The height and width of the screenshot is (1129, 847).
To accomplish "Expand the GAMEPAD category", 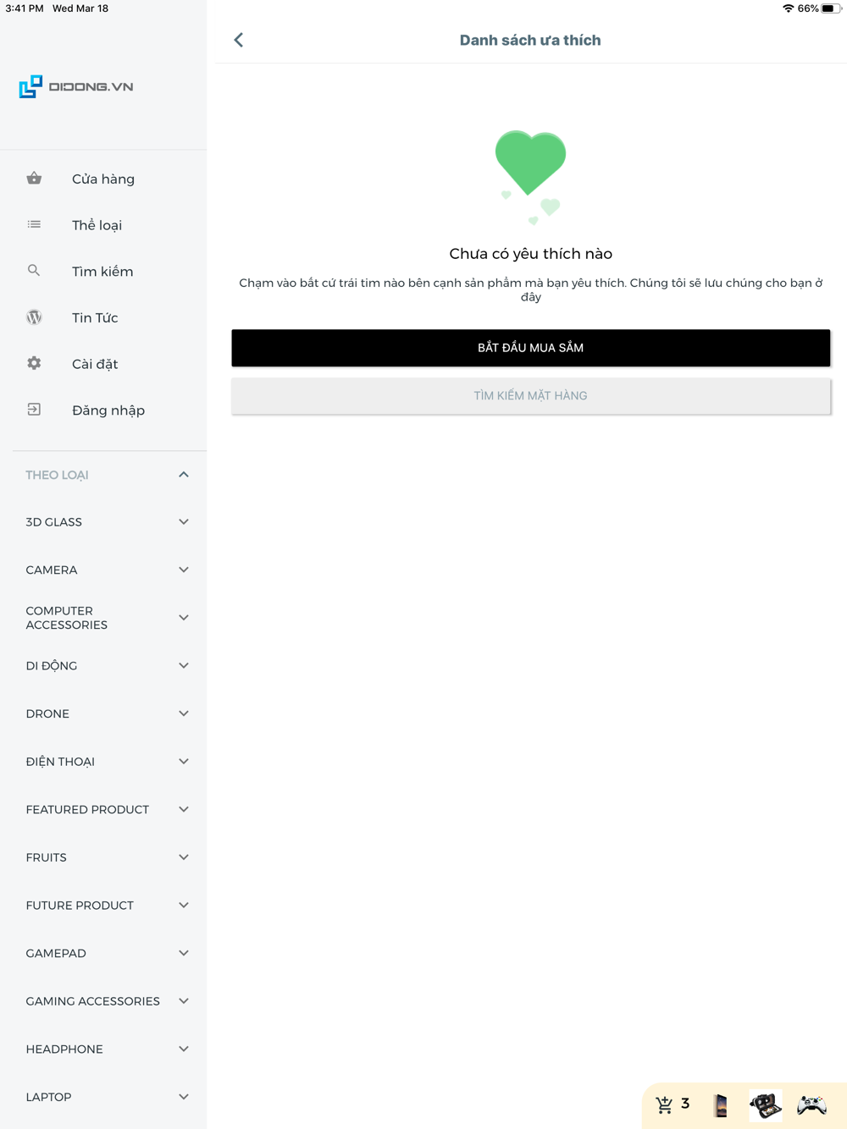I will tap(184, 953).
